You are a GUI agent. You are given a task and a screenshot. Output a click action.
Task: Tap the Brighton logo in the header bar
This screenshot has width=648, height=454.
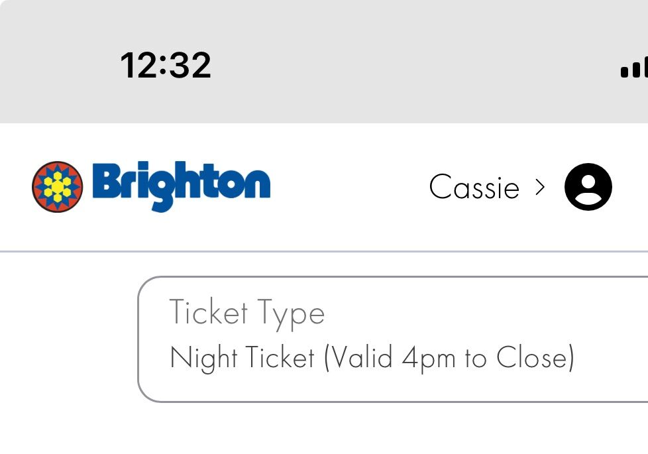coord(152,188)
